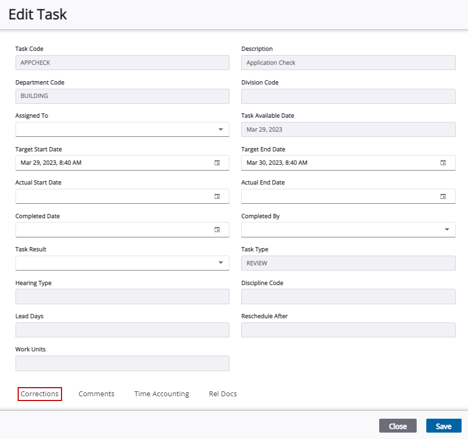The height and width of the screenshot is (439, 468).
Task: Click the Task Result label
Action: tap(30, 249)
